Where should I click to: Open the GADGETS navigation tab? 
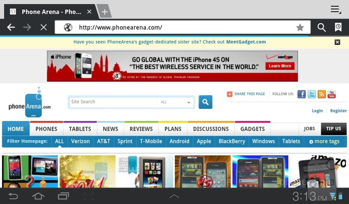pos(253,129)
